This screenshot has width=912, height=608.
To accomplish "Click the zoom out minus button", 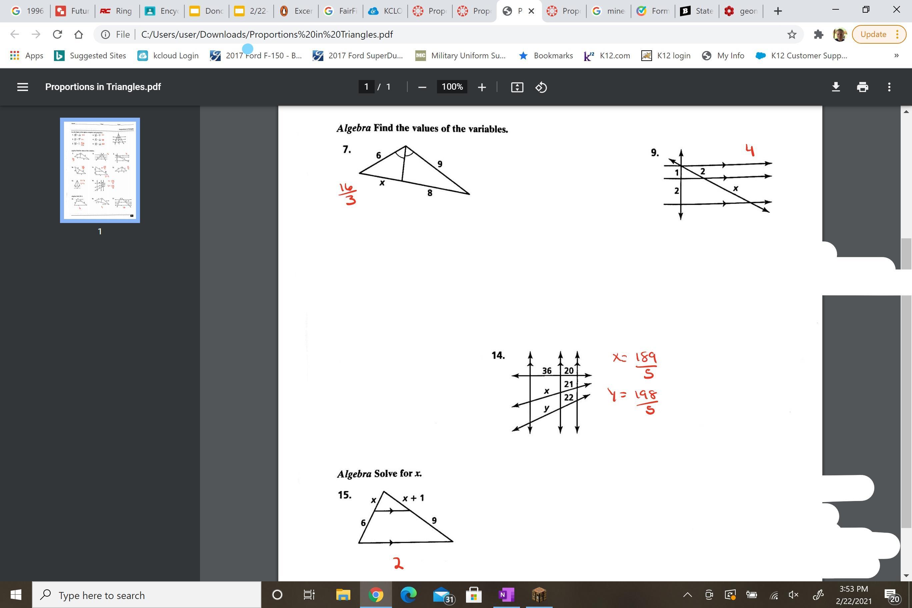I will click(x=422, y=87).
